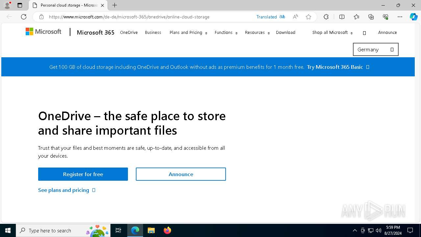Expand the Resources menu
421x237 pixels.
click(x=257, y=32)
